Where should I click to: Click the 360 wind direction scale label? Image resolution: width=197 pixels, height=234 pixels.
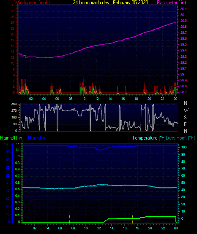pos(14,104)
